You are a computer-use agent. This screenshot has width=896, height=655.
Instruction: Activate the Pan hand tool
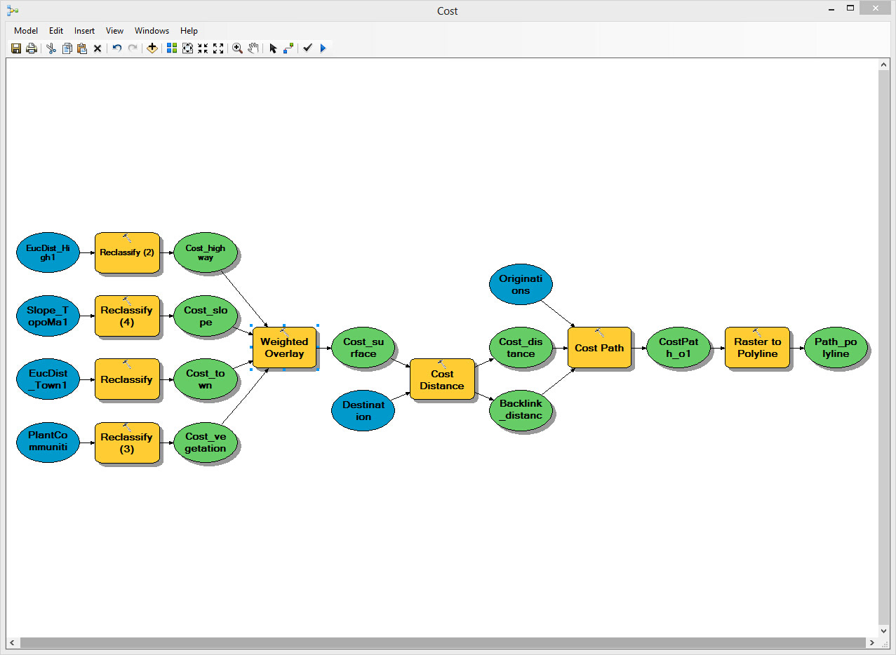pyautogui.click(x=253, y=48)
